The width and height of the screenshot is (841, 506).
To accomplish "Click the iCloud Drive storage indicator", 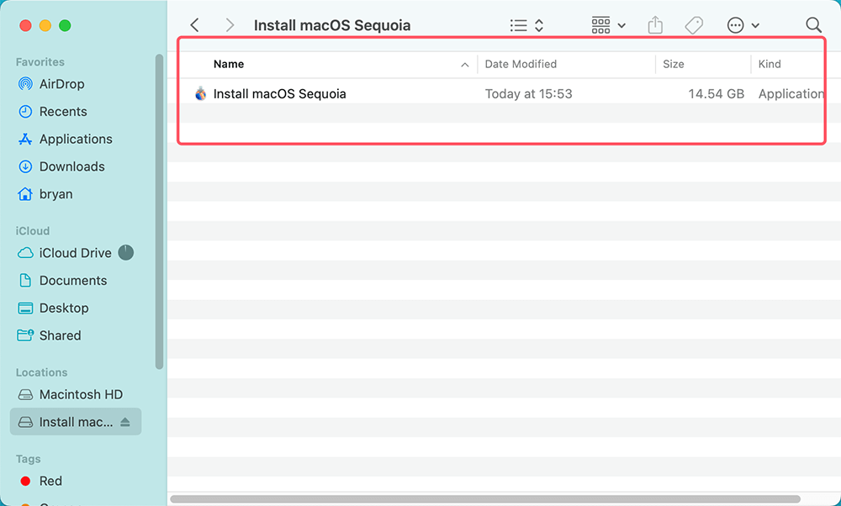I will pos(125,252).
